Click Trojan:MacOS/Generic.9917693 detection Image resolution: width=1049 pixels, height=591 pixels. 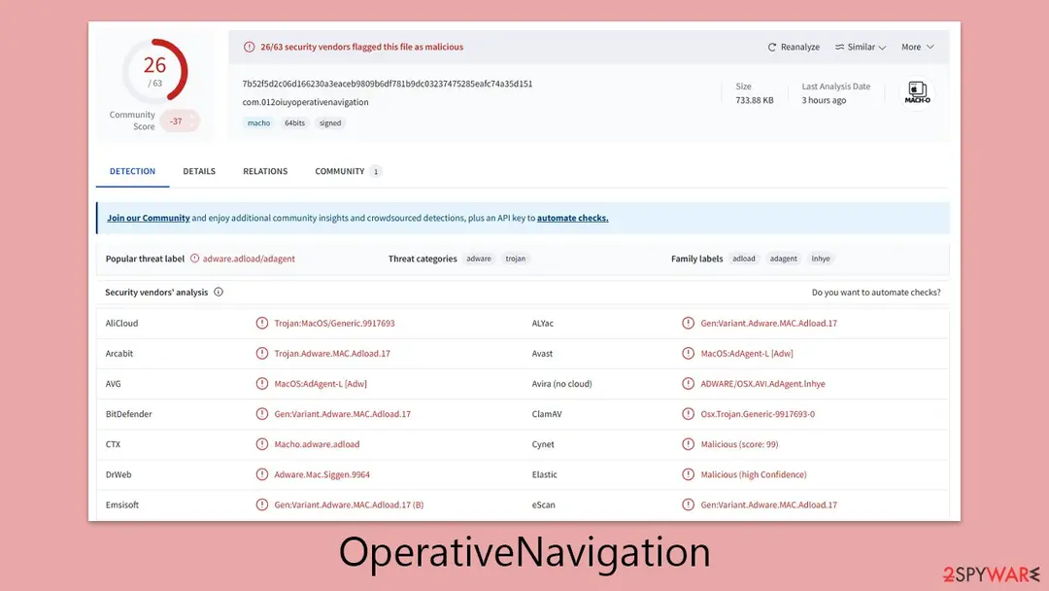[334, 324]
